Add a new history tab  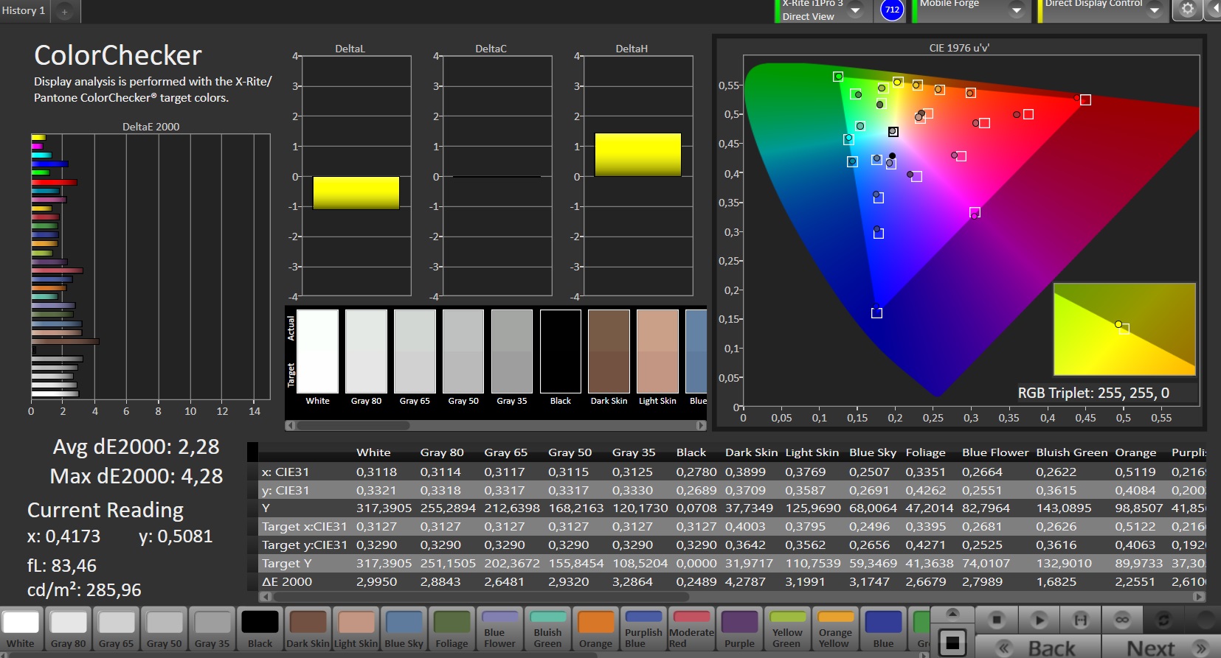point(65,11)
